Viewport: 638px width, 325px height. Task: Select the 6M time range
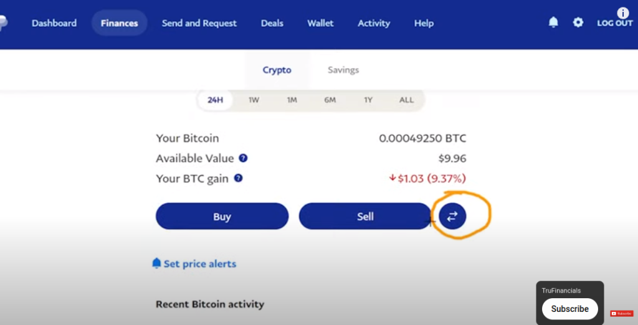(x=330, y=100)
